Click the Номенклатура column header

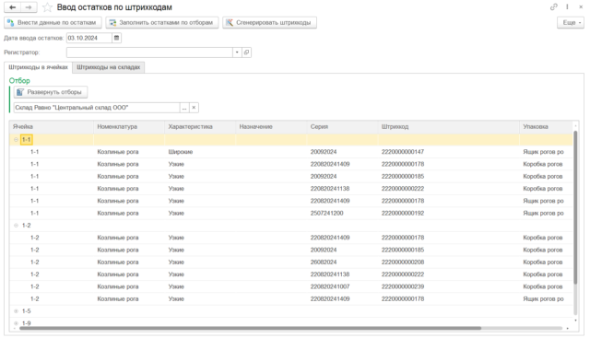[129, 127]
